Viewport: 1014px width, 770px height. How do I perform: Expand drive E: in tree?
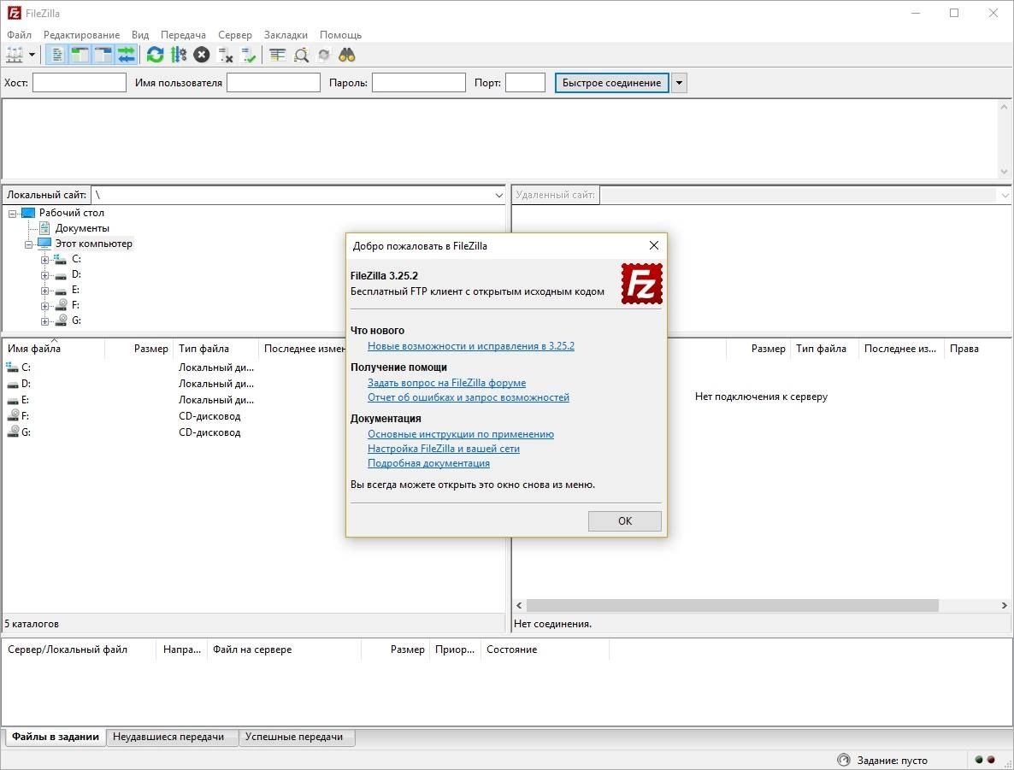(44, 291)
